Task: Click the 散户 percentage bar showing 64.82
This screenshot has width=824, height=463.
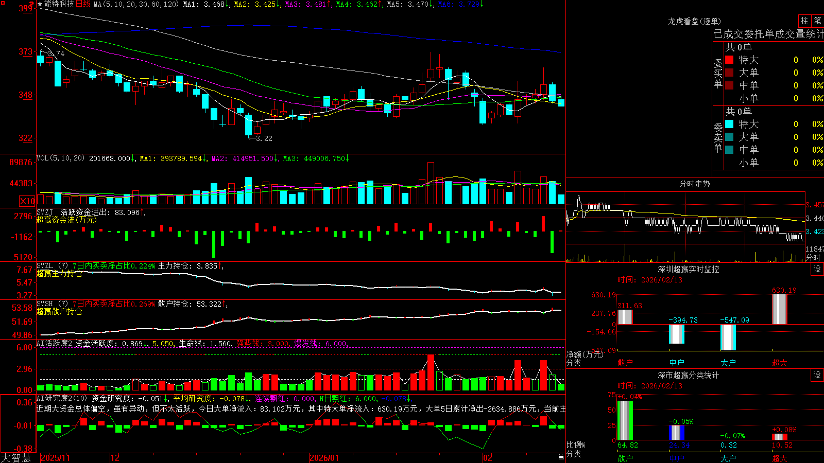Action: point(625,420)
